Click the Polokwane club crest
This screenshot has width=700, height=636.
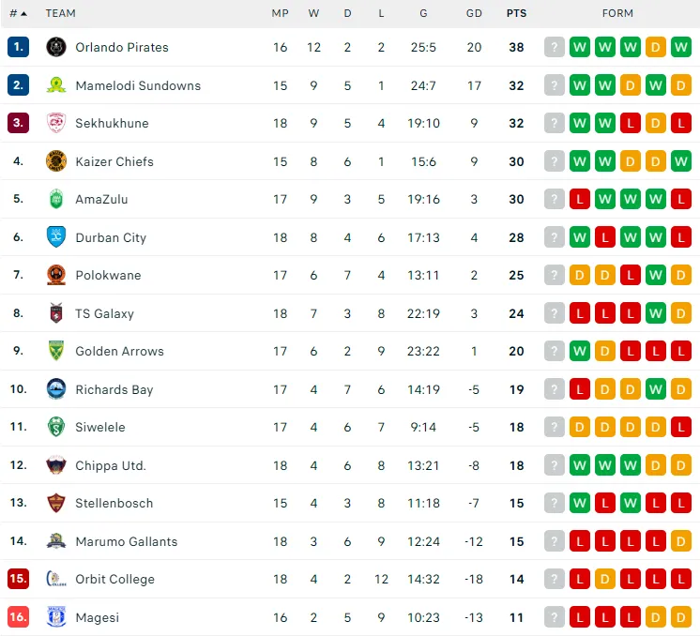(56, 276)
